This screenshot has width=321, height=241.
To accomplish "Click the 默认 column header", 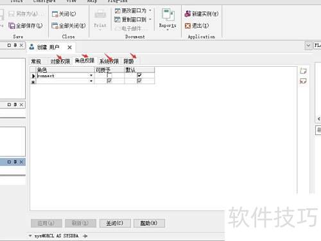I will pyautogui.click(x=139, y=70).
